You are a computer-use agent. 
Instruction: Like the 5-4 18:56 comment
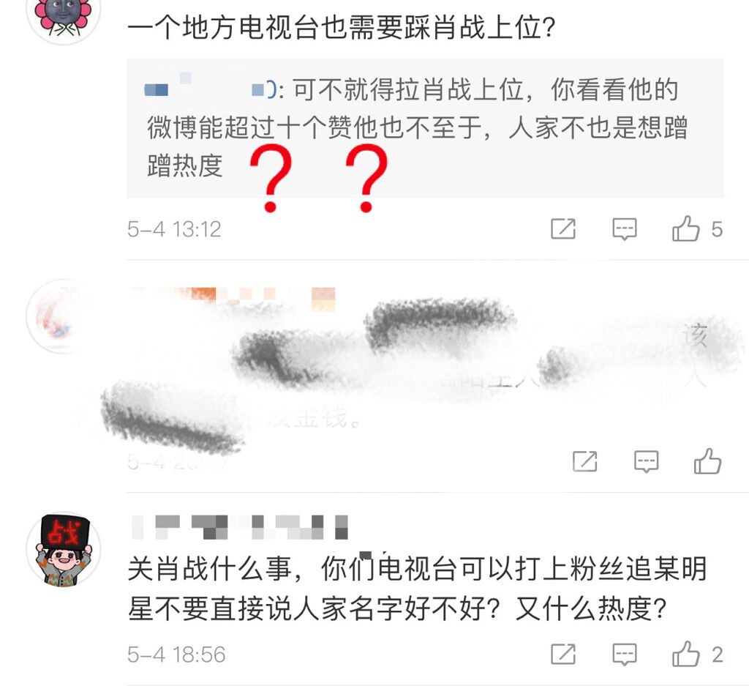686,654
